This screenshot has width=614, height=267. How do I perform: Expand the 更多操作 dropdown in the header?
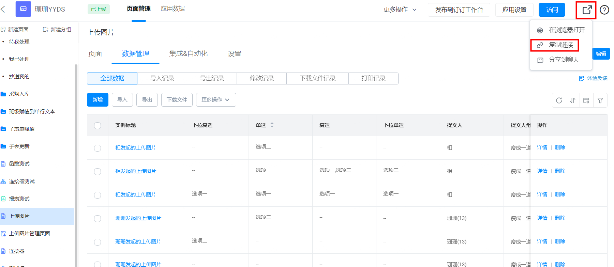(x=400, y=10)
